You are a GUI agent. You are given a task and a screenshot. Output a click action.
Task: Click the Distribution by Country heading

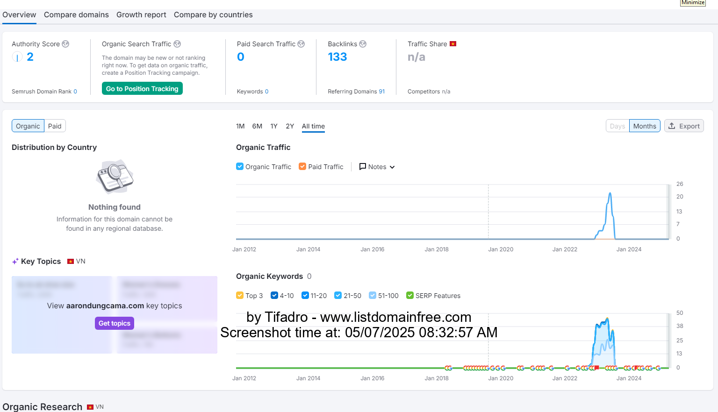click(x=54, y=148)
